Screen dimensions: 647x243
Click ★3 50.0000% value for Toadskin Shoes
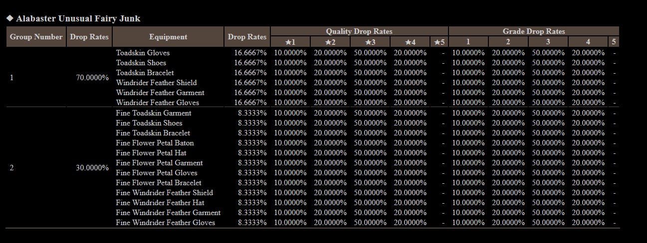click(x=370, y=63)
